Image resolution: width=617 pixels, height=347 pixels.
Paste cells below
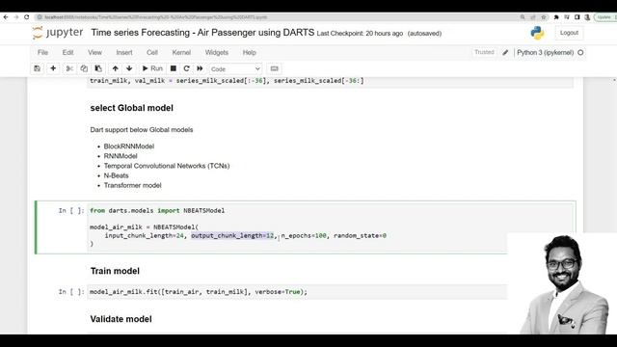98,68
